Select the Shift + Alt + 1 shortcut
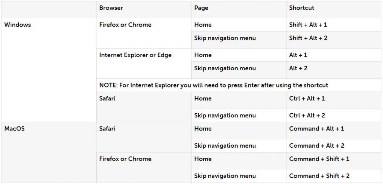The height and width of the screenshot is (184, 383). click(x=308, y=25)
